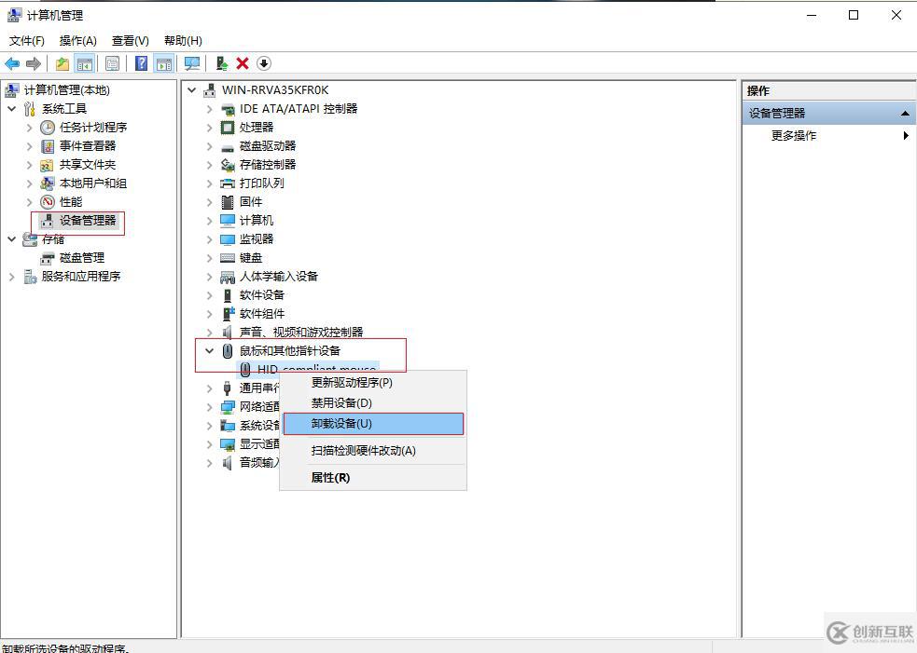
Task: Collapse the WIN-RRVA35KFR0K root node
Action: (192, 90)
